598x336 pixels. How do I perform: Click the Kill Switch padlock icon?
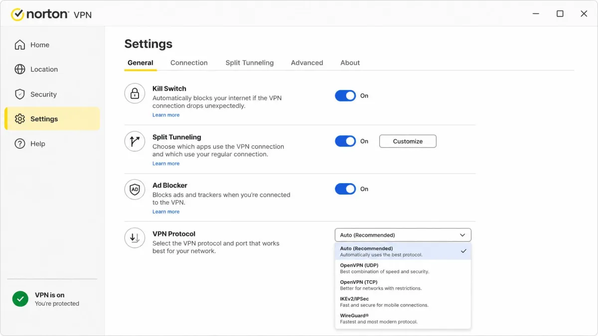[x=135, y=93]
